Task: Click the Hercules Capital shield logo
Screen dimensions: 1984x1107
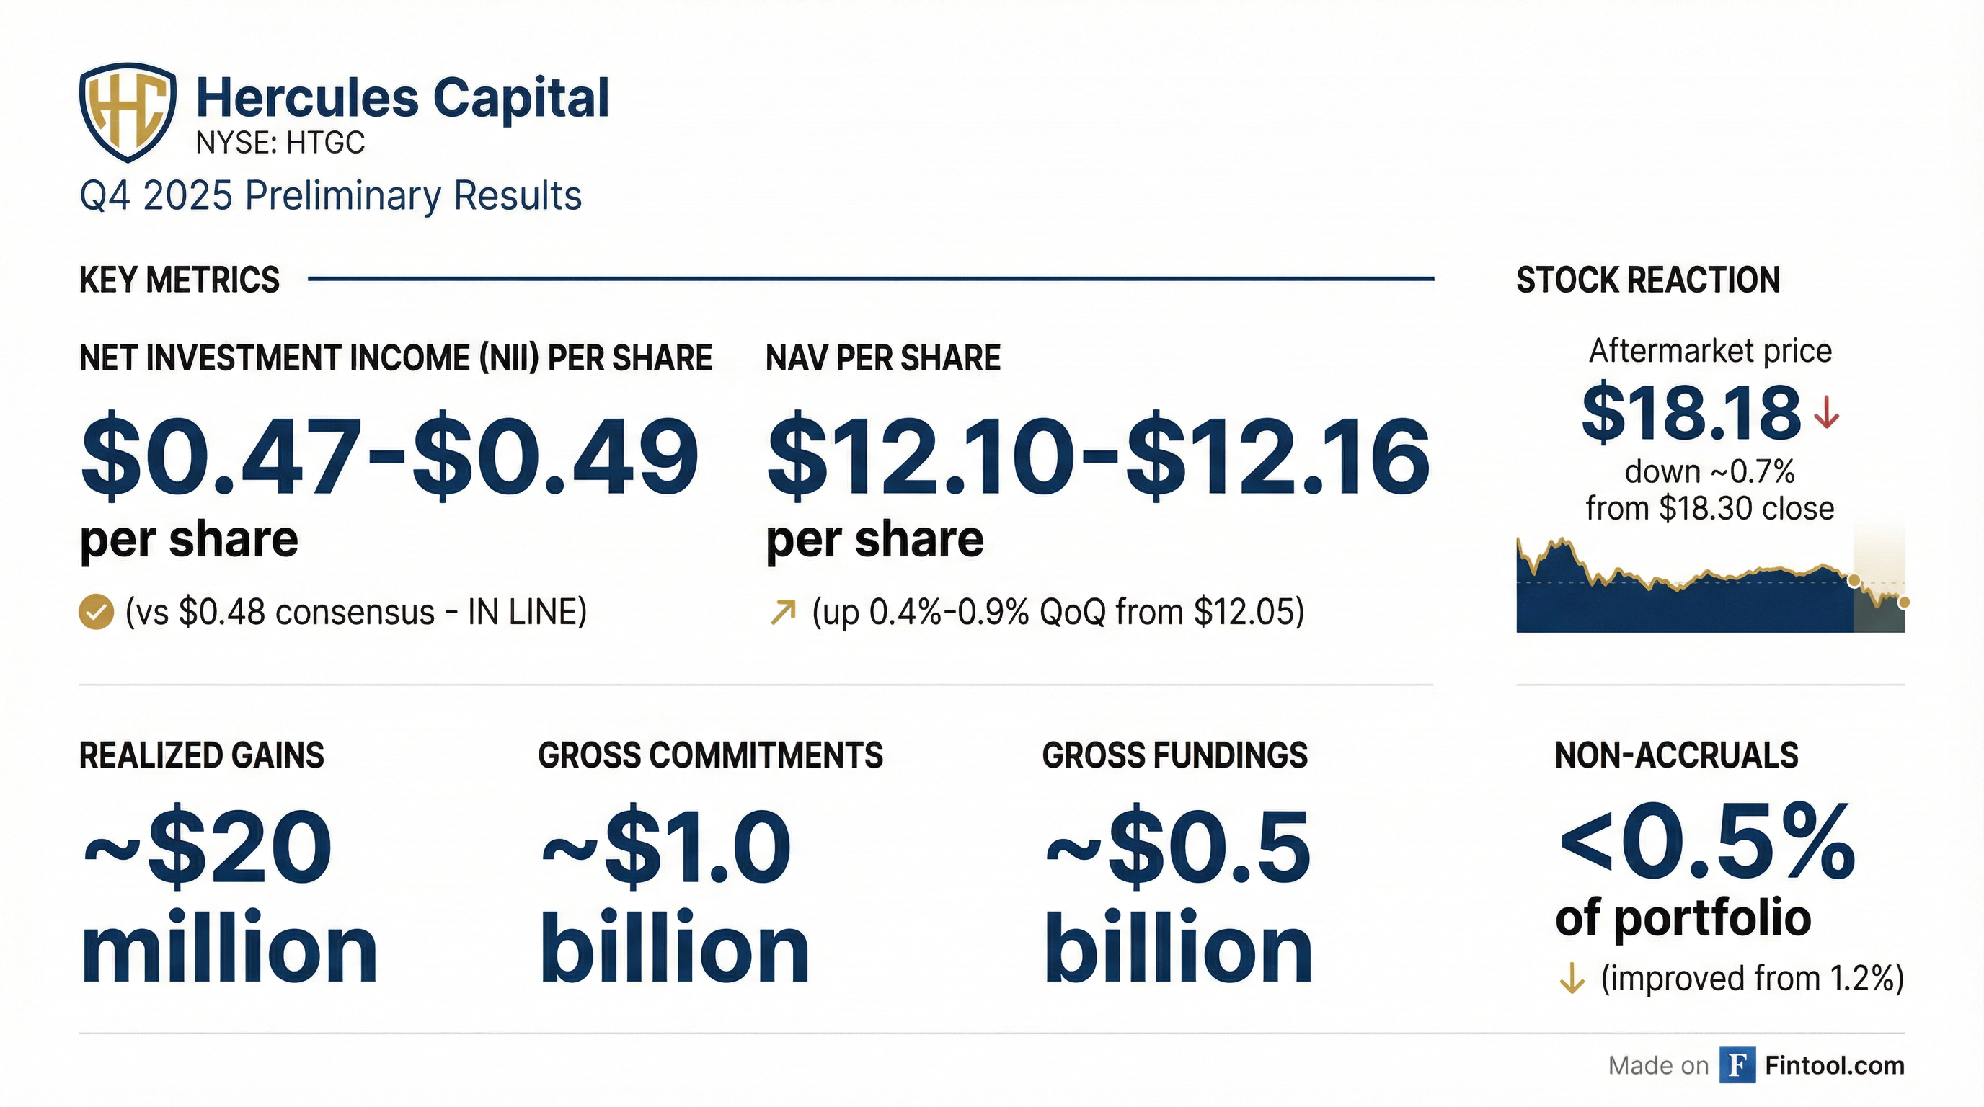Action: tap(127, 112)
